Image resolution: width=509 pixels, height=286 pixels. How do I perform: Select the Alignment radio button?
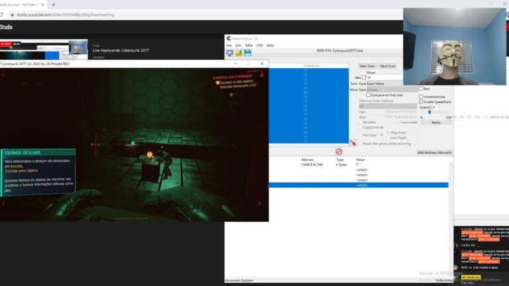388,132
